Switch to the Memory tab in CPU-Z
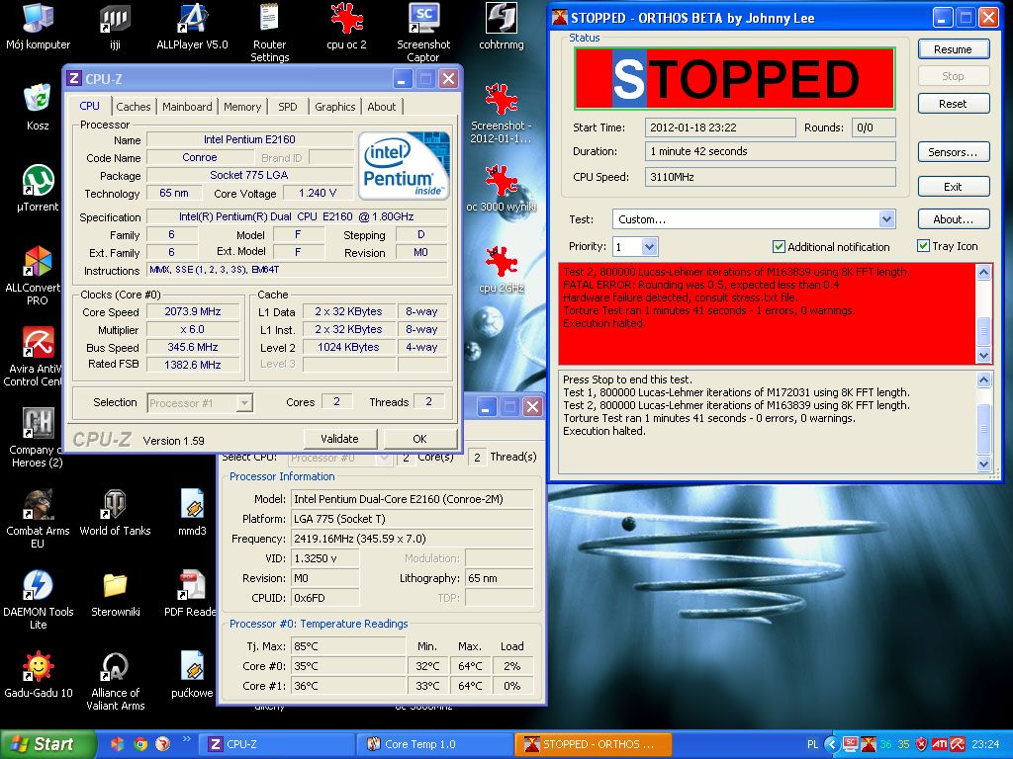1013x759 pixels. pyautogui.click(x=242, y=107)
